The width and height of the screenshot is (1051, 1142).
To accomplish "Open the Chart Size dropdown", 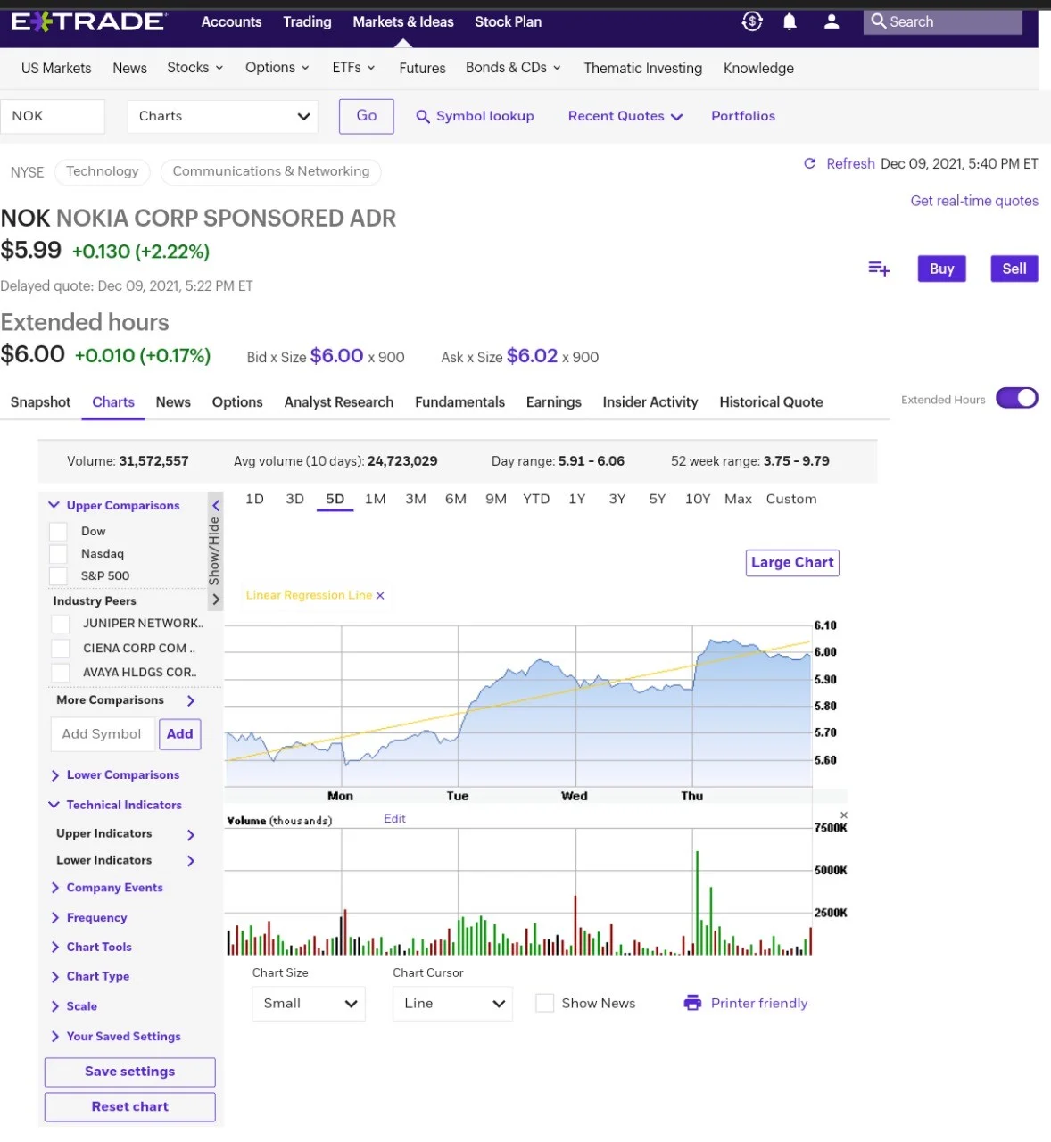I will pos(309,1004).
